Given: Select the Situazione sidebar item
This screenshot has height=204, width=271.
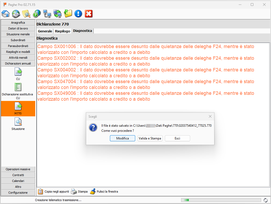Looking at the screenshot, I should point(18,124).
